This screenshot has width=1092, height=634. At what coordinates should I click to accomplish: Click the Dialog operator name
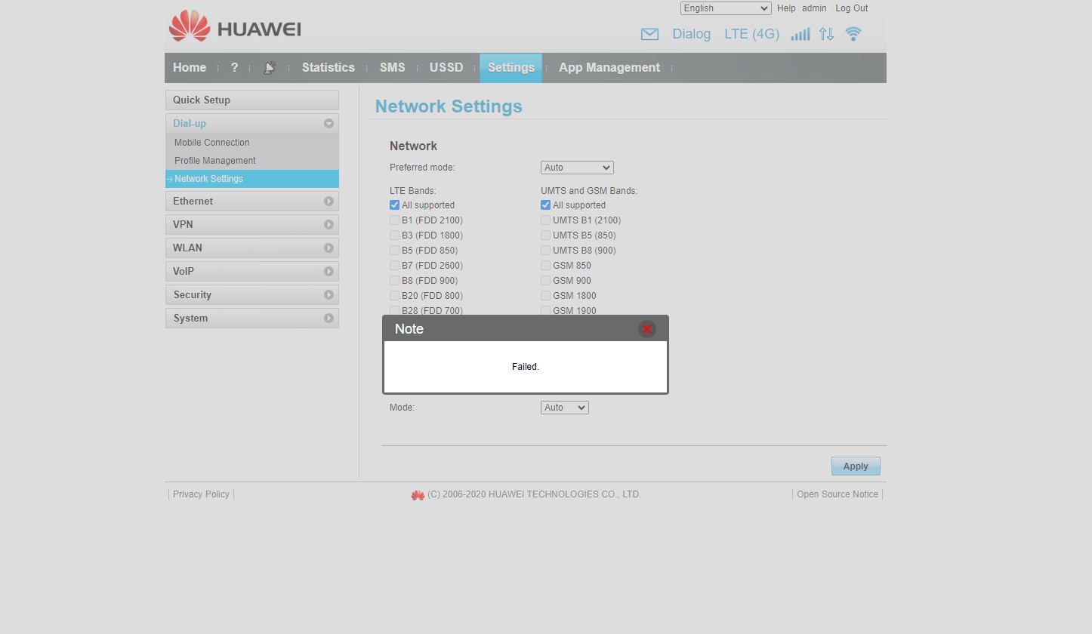tap(692, 34)
